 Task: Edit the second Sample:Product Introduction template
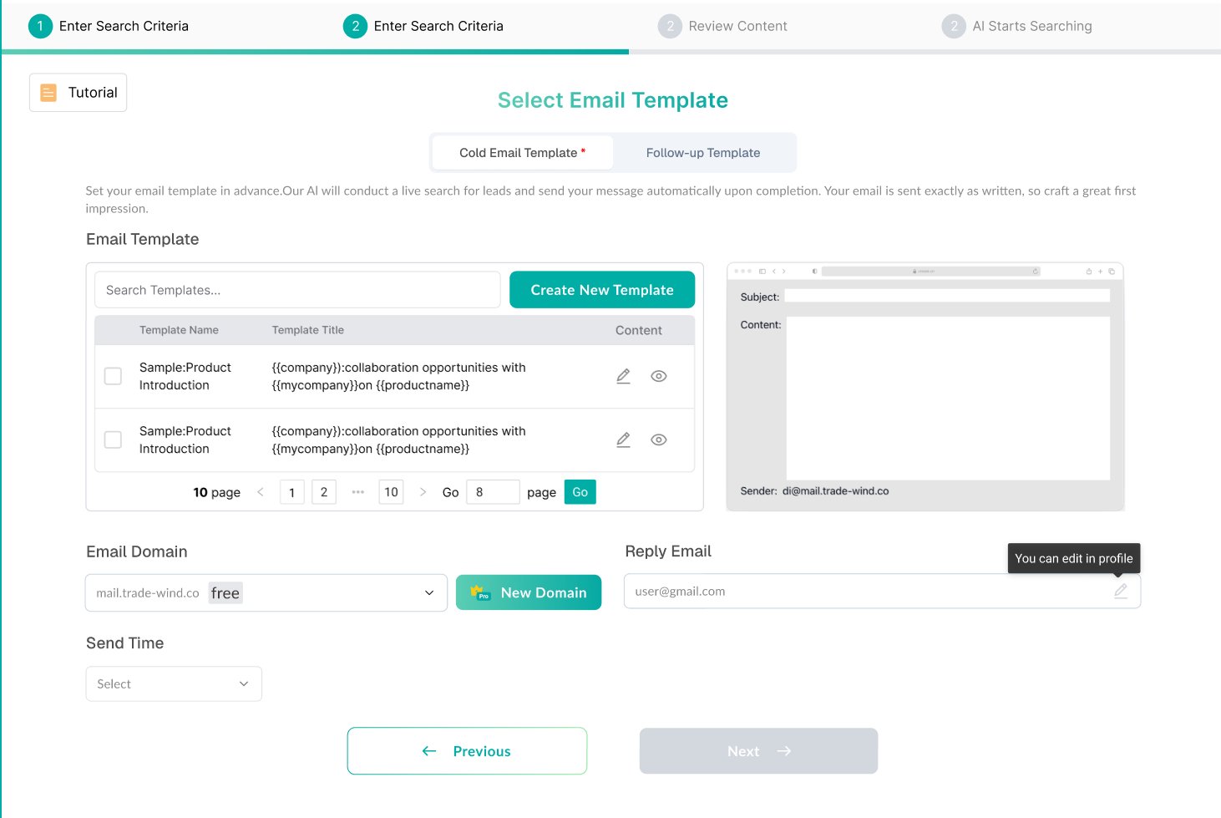pos(623,439)
